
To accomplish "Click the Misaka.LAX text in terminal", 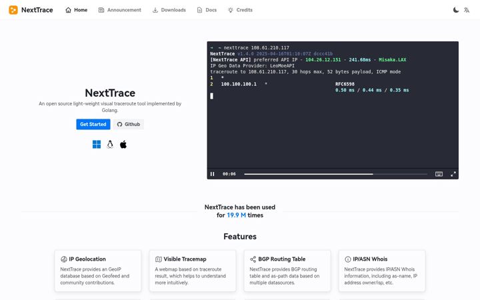I will coord(393,60).
